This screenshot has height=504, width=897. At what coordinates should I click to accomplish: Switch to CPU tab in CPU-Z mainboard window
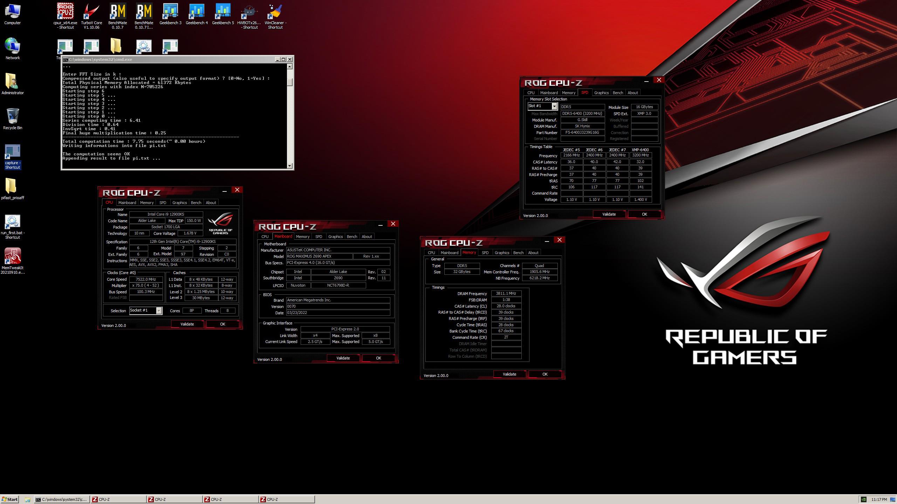[265, 237]
